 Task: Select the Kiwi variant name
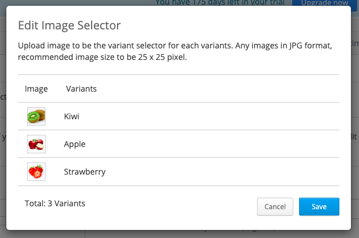(71, 116)
